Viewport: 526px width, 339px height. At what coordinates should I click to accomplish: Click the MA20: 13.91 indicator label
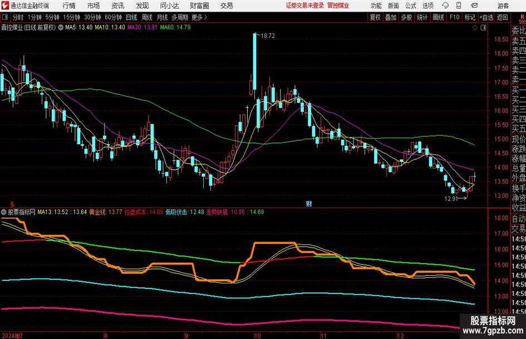[x=142, y=27]
